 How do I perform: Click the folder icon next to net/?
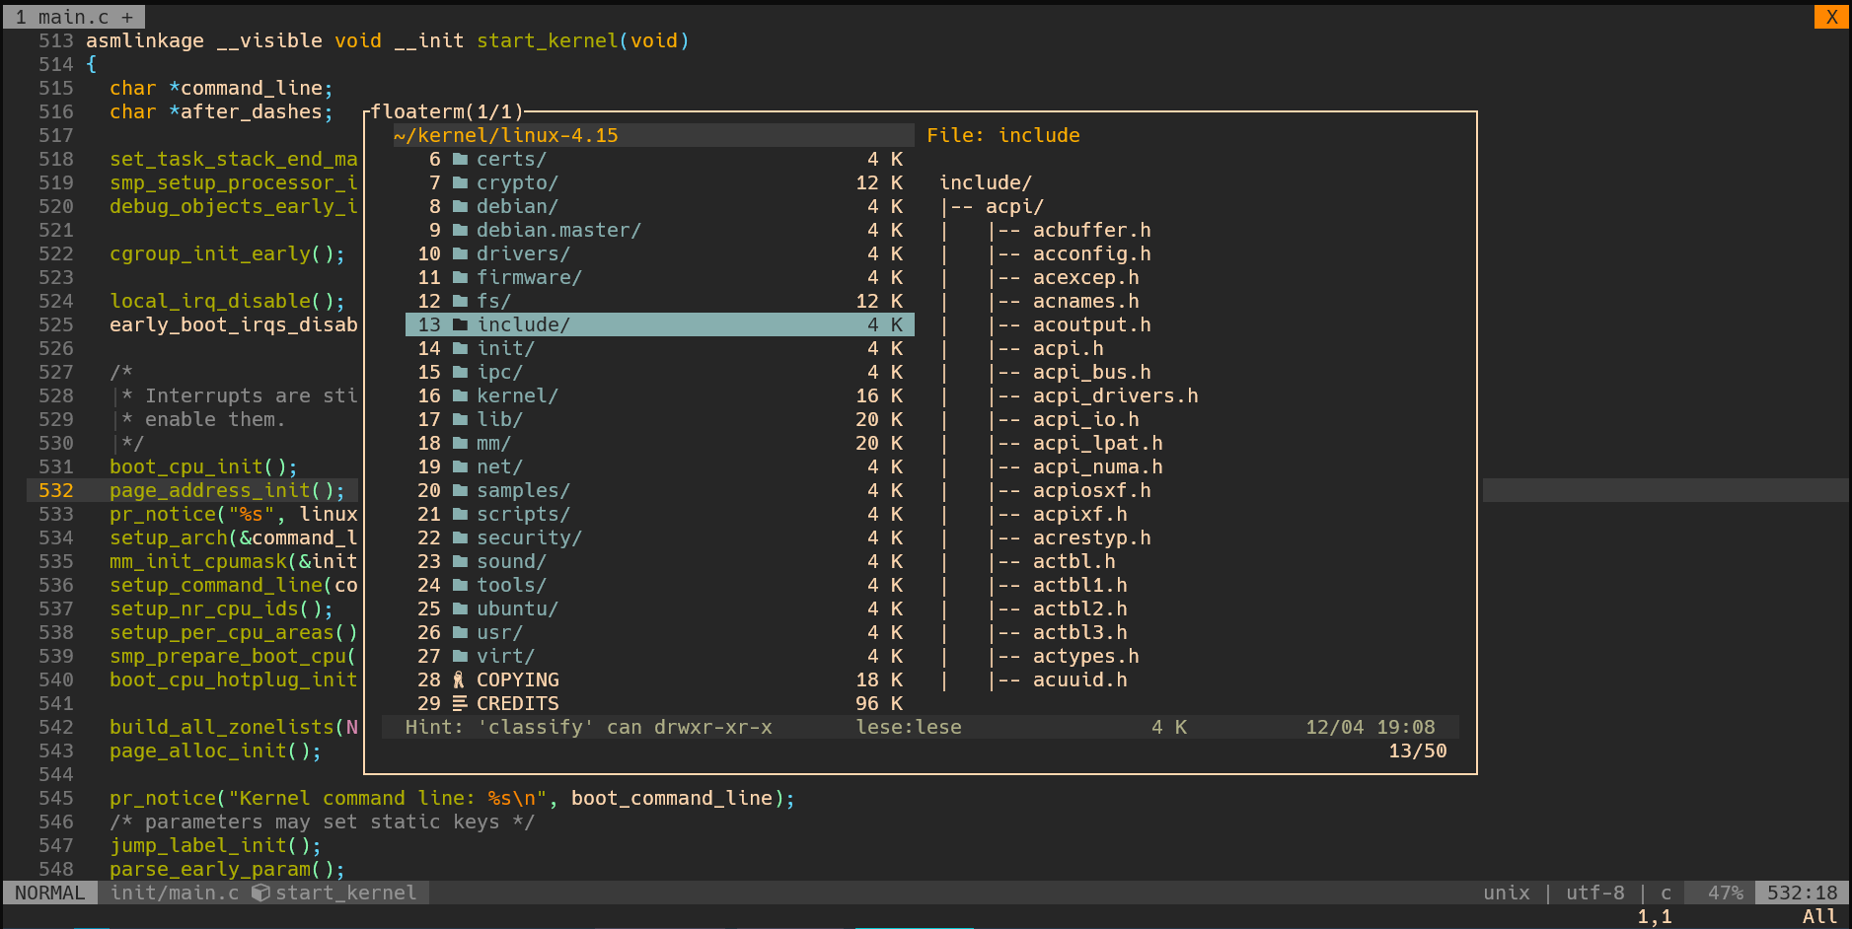460,466
